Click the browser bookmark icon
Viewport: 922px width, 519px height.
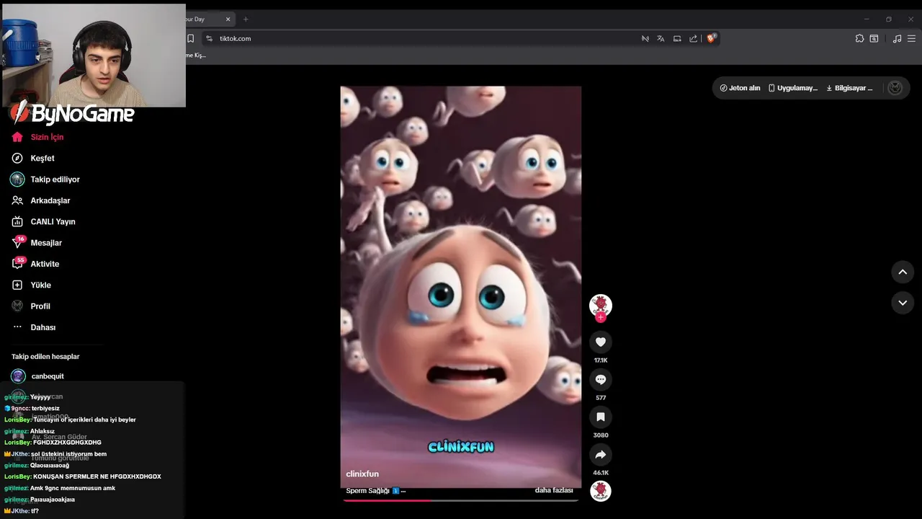click(191, 38)
